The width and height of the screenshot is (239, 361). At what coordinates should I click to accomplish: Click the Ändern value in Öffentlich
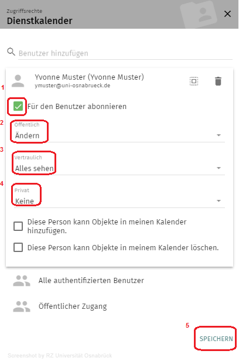(x=27, y=135)
